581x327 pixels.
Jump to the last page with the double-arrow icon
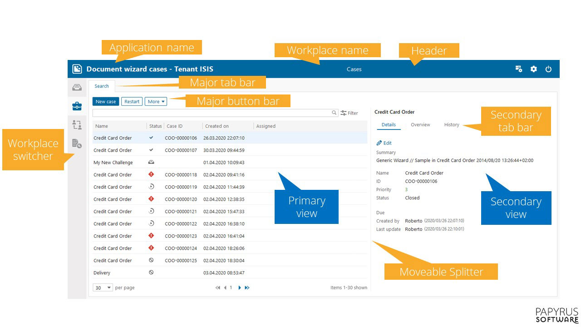[246, 287]
